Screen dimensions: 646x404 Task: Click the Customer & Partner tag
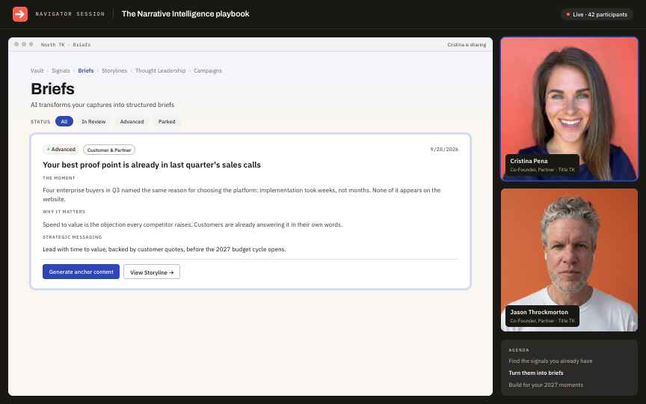tap(108, 150)
